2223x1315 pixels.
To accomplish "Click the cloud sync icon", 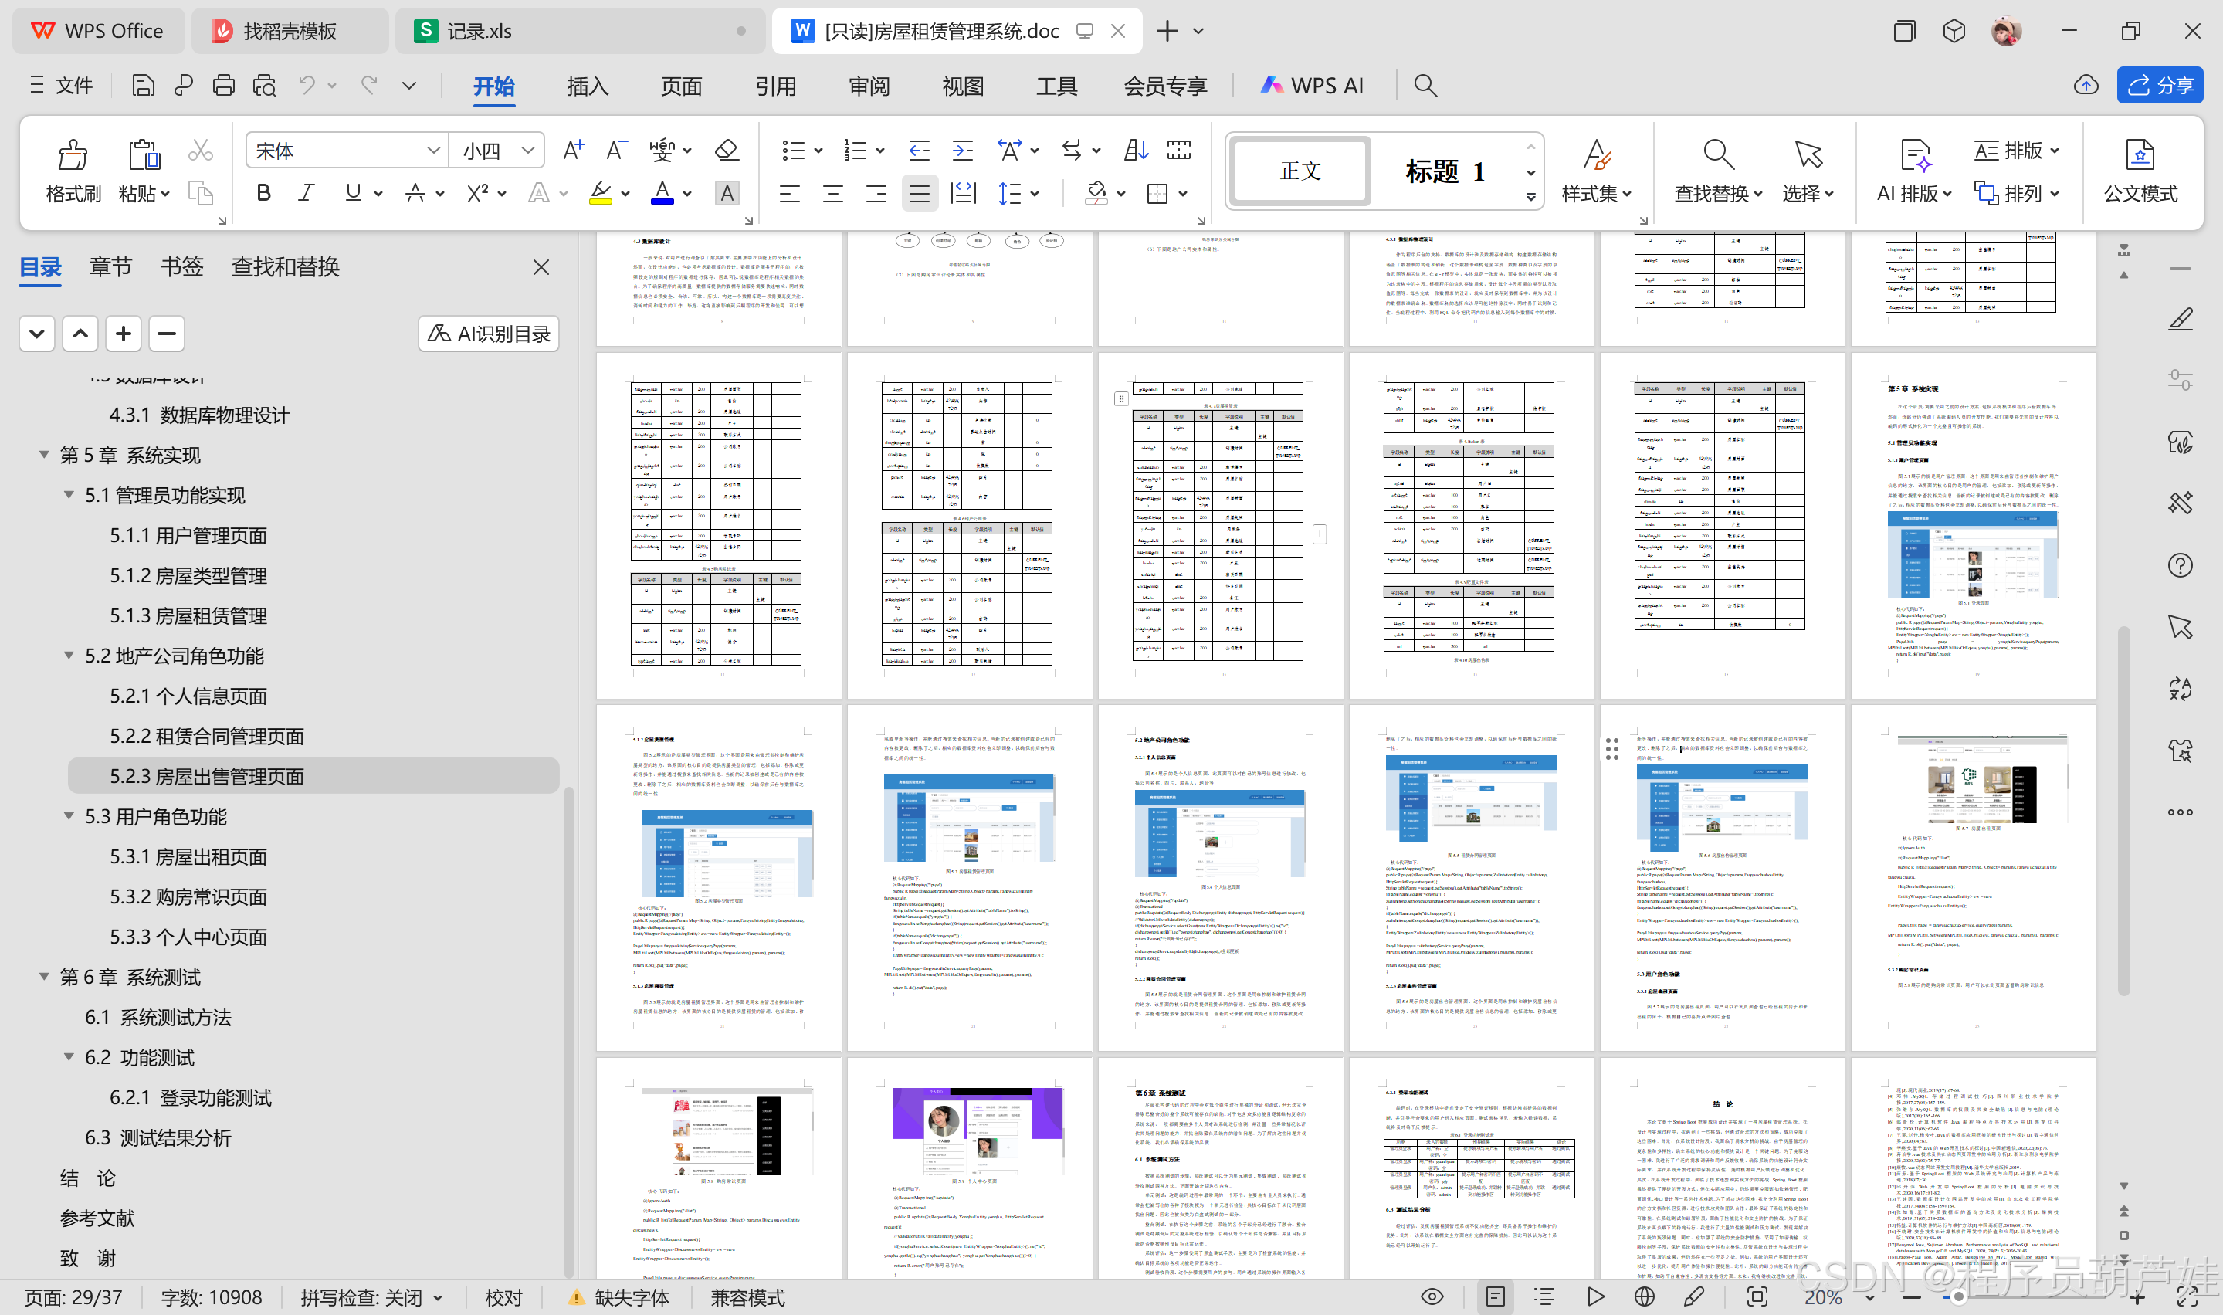I will (x=2086, y=85).
